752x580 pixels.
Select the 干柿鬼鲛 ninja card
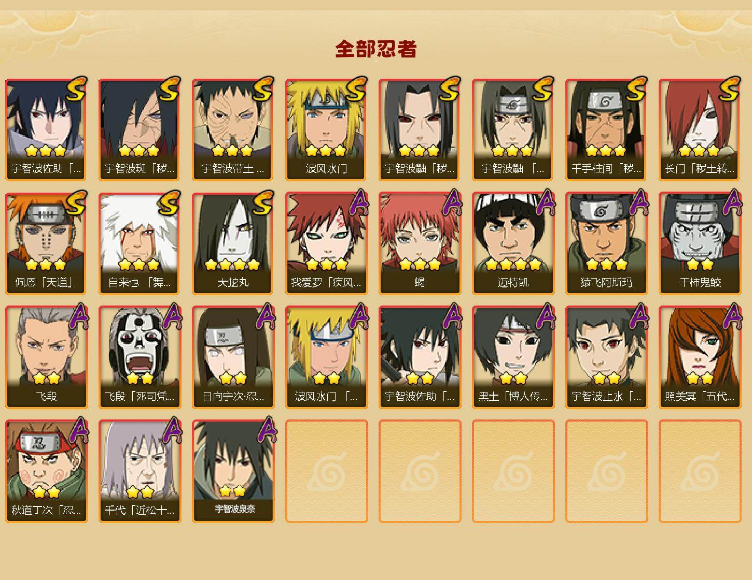[700, 243]
